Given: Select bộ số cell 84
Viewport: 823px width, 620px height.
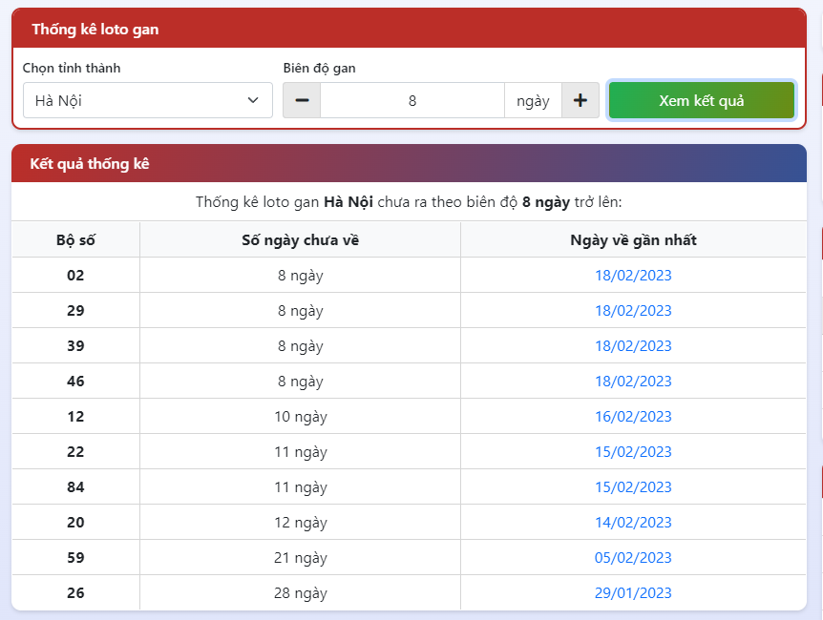Looking at the screenshot, I should tap(75, 486).
